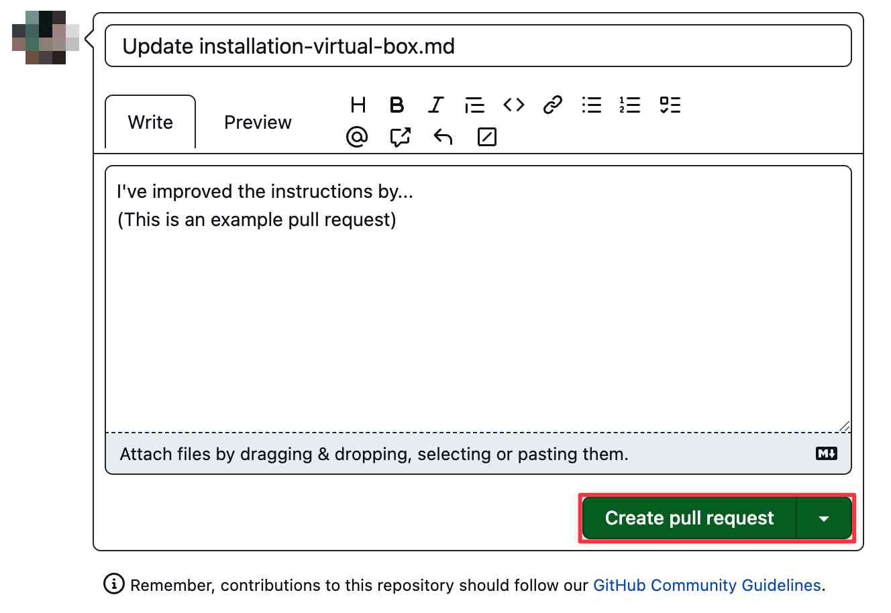Screen dimensions: 891x613
Task: Expand the pull request type dropdown arrow
Action: point(824,518)
